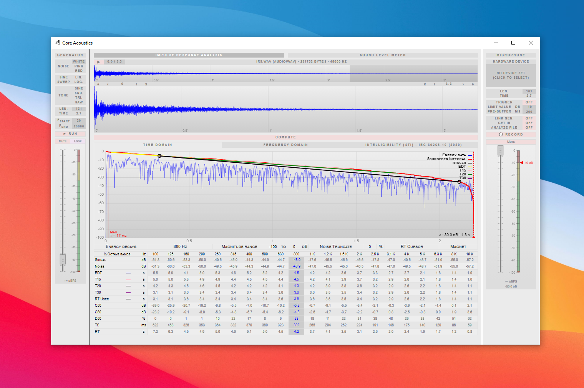Screen dimensions: 584x388
Task: Select SAW tone waveform
Action: 79,102
